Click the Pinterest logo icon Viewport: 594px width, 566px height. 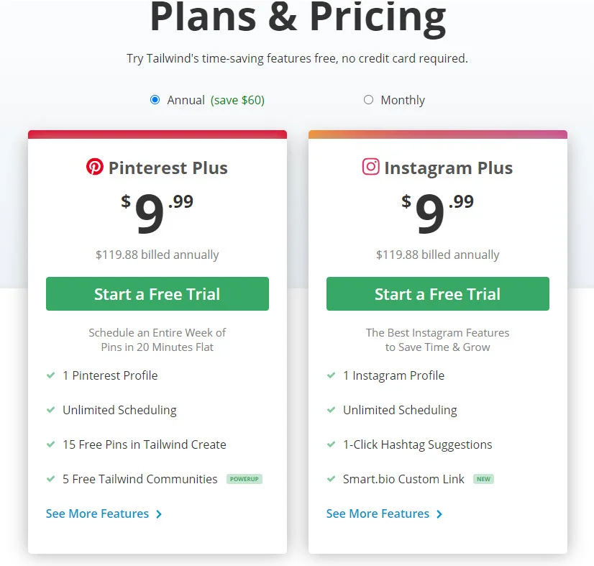tap(95, 167)
